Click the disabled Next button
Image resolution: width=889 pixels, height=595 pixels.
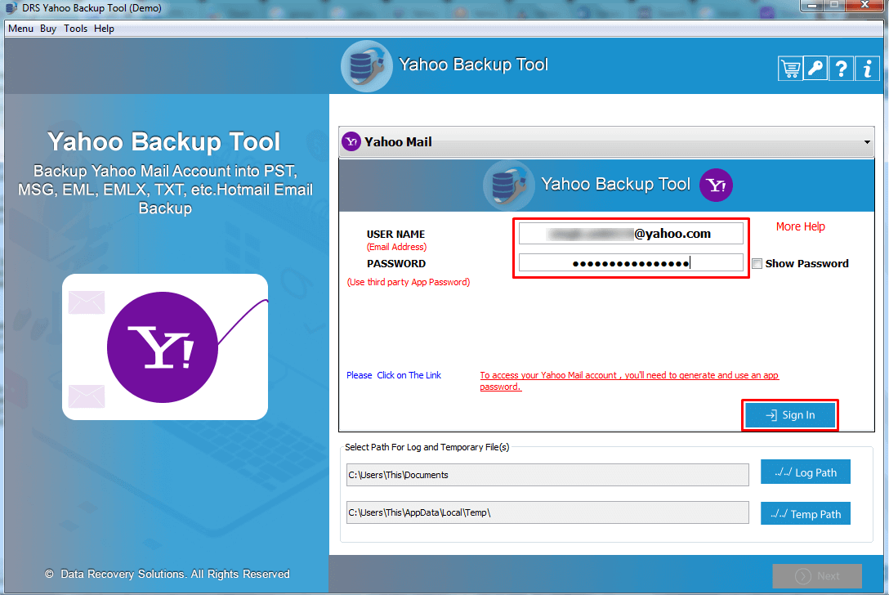[817, 576]
